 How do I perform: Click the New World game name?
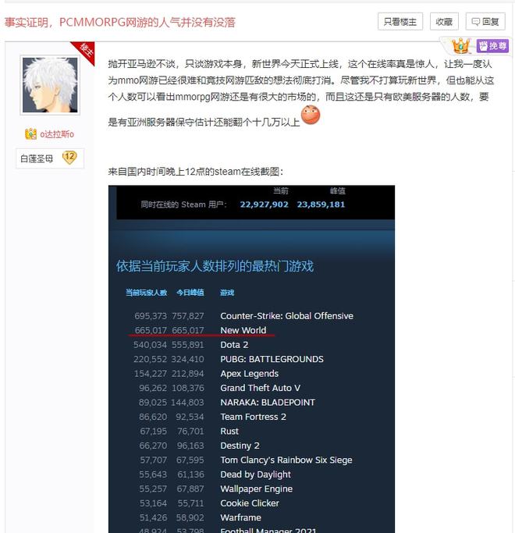coord(243,330)
